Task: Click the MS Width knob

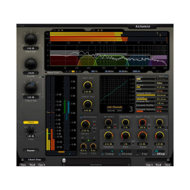Action: (108, 122)
